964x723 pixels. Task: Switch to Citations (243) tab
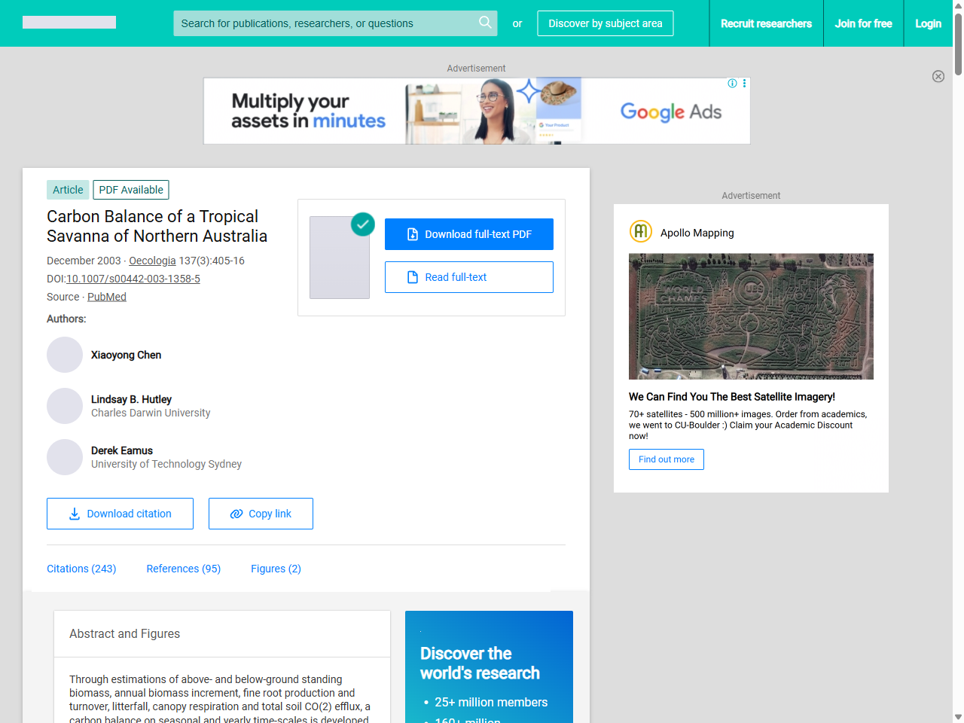pyautogui.click(x=81, y=569)
